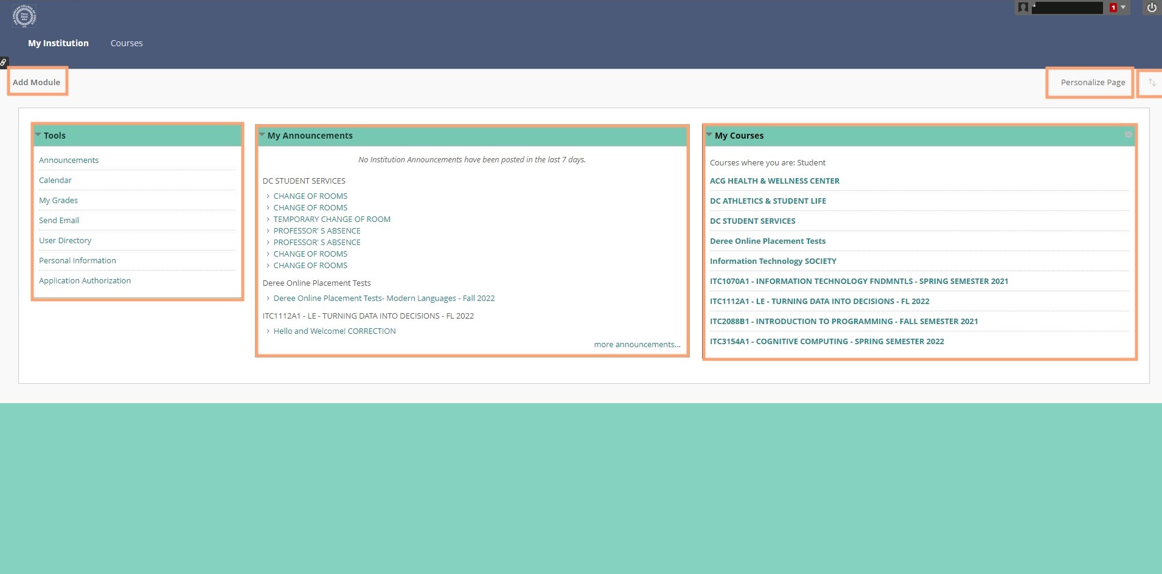The height and width of the screenshot is (574, 1162).
Task: Open the User Directory link
Action: tap(65, 240)
